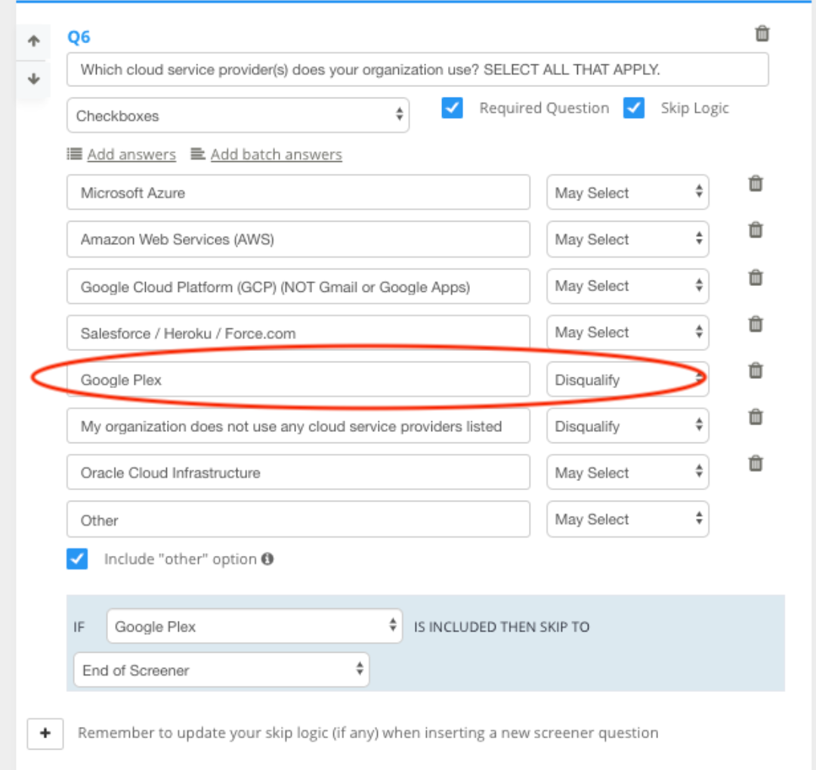Click the Google Cloud Platform answer field
Image resolution: width=816 pixels, height=770 pixels.
[x=298, y=287]
